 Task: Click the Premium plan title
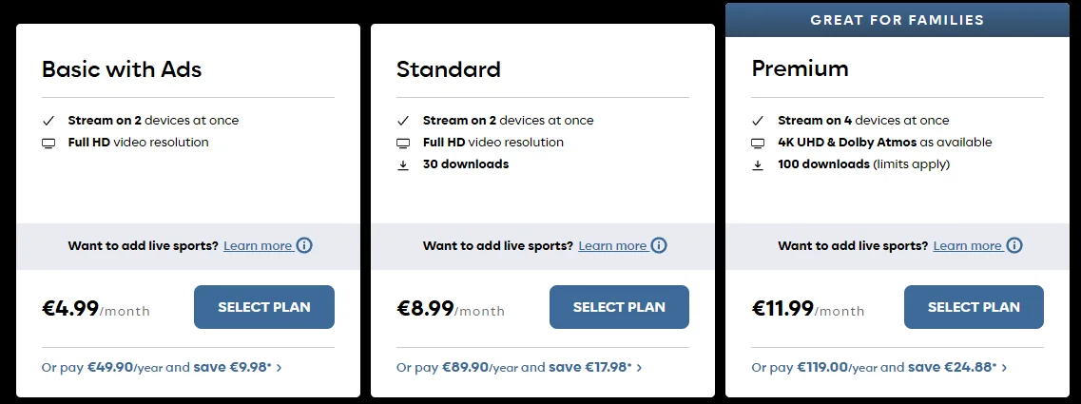pyautogui.click(x=800, y=68)
